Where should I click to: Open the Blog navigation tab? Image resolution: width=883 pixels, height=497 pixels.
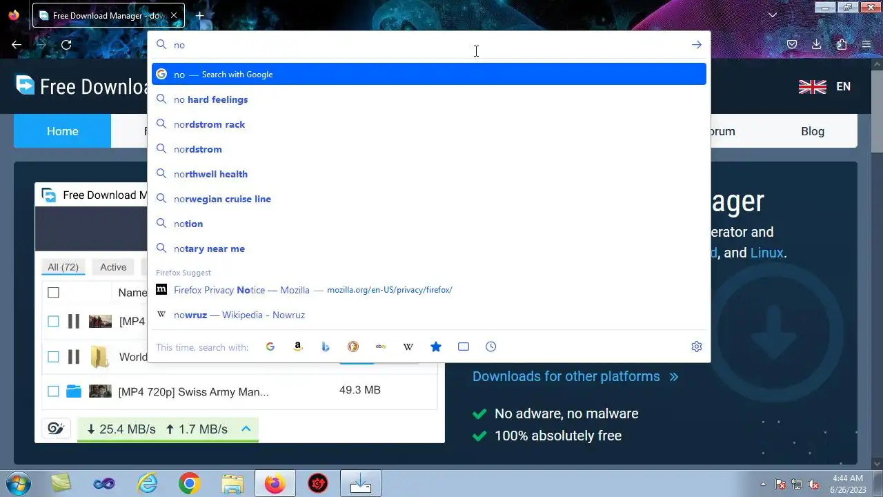pos(813,131)
